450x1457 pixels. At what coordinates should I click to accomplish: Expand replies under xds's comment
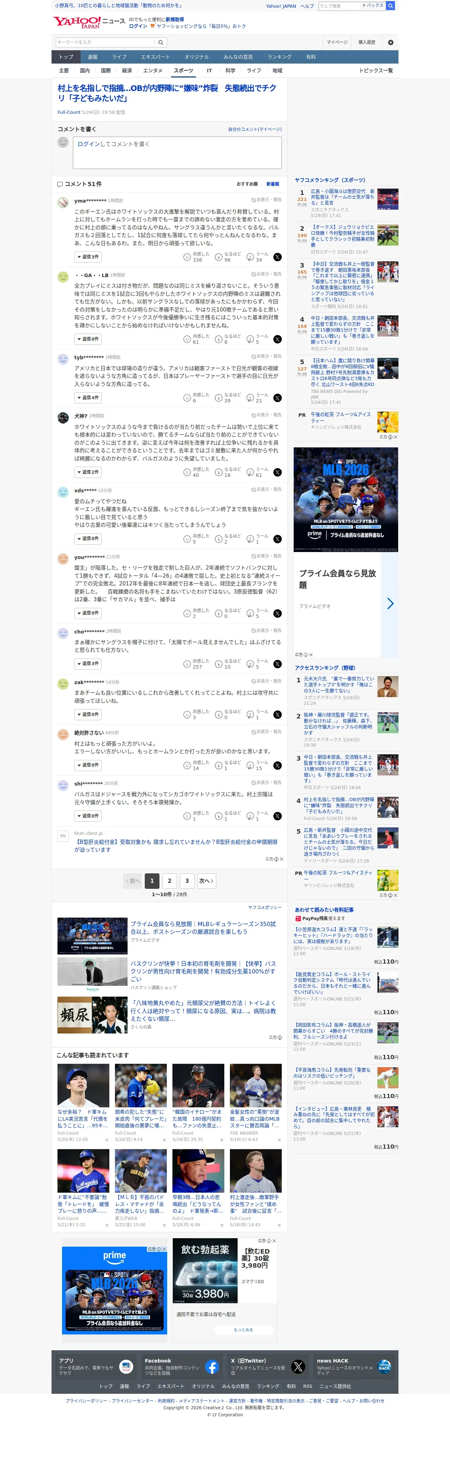(88, 539)
